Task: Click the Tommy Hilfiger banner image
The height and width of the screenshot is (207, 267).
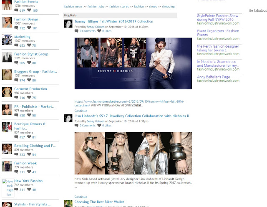Action: tap(133, 63)
